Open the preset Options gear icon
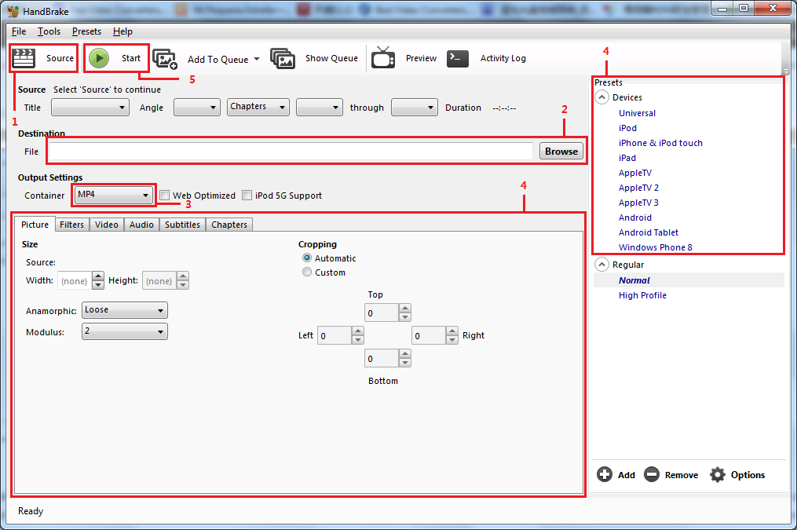 click(x=718, y=474)
